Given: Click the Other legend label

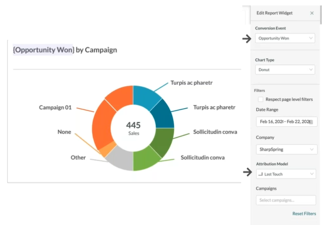Looking at the screenshot, I should click(x=78, y=158).
